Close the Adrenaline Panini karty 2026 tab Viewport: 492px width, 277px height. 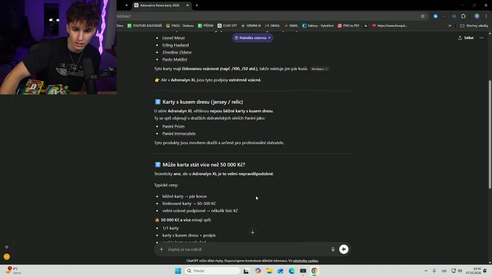click(x=188, y=5)
